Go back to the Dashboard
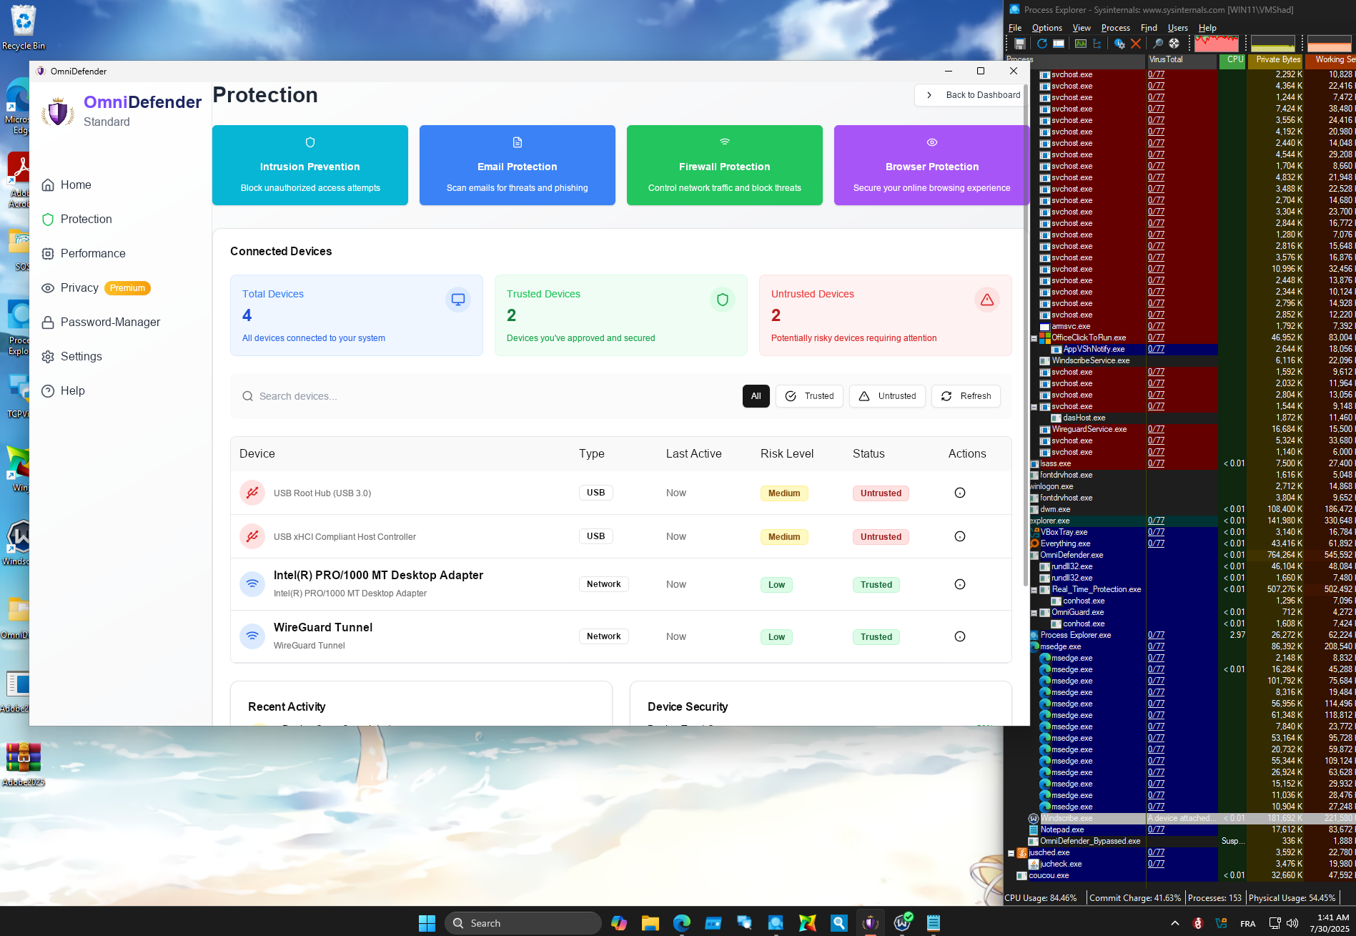 pyautogui.click(x=971, y=95)
